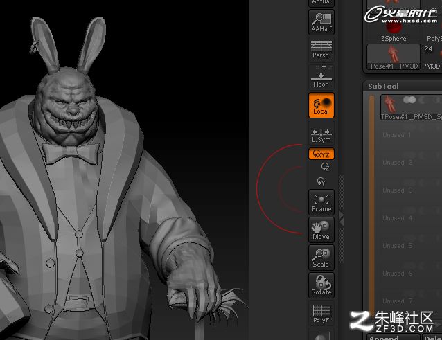Click the Move view button
Image resolution: width=442 pixels, height=340 pixels.
coord(321,230)
